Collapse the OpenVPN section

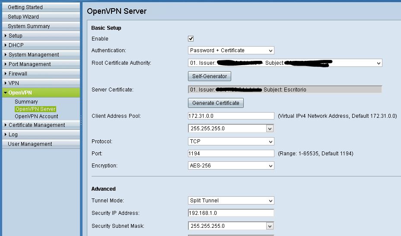click(x=41, y=92)
